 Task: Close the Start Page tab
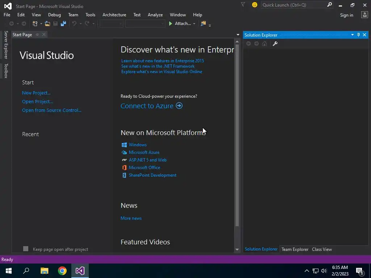(x=43, y=34)
